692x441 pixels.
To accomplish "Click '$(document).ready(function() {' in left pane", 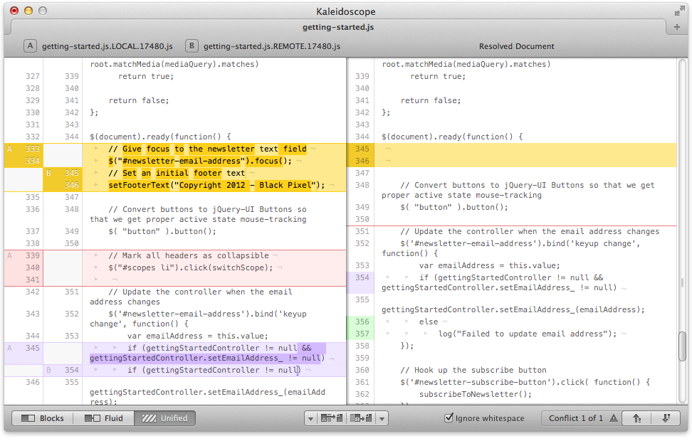I will (160, 137).
